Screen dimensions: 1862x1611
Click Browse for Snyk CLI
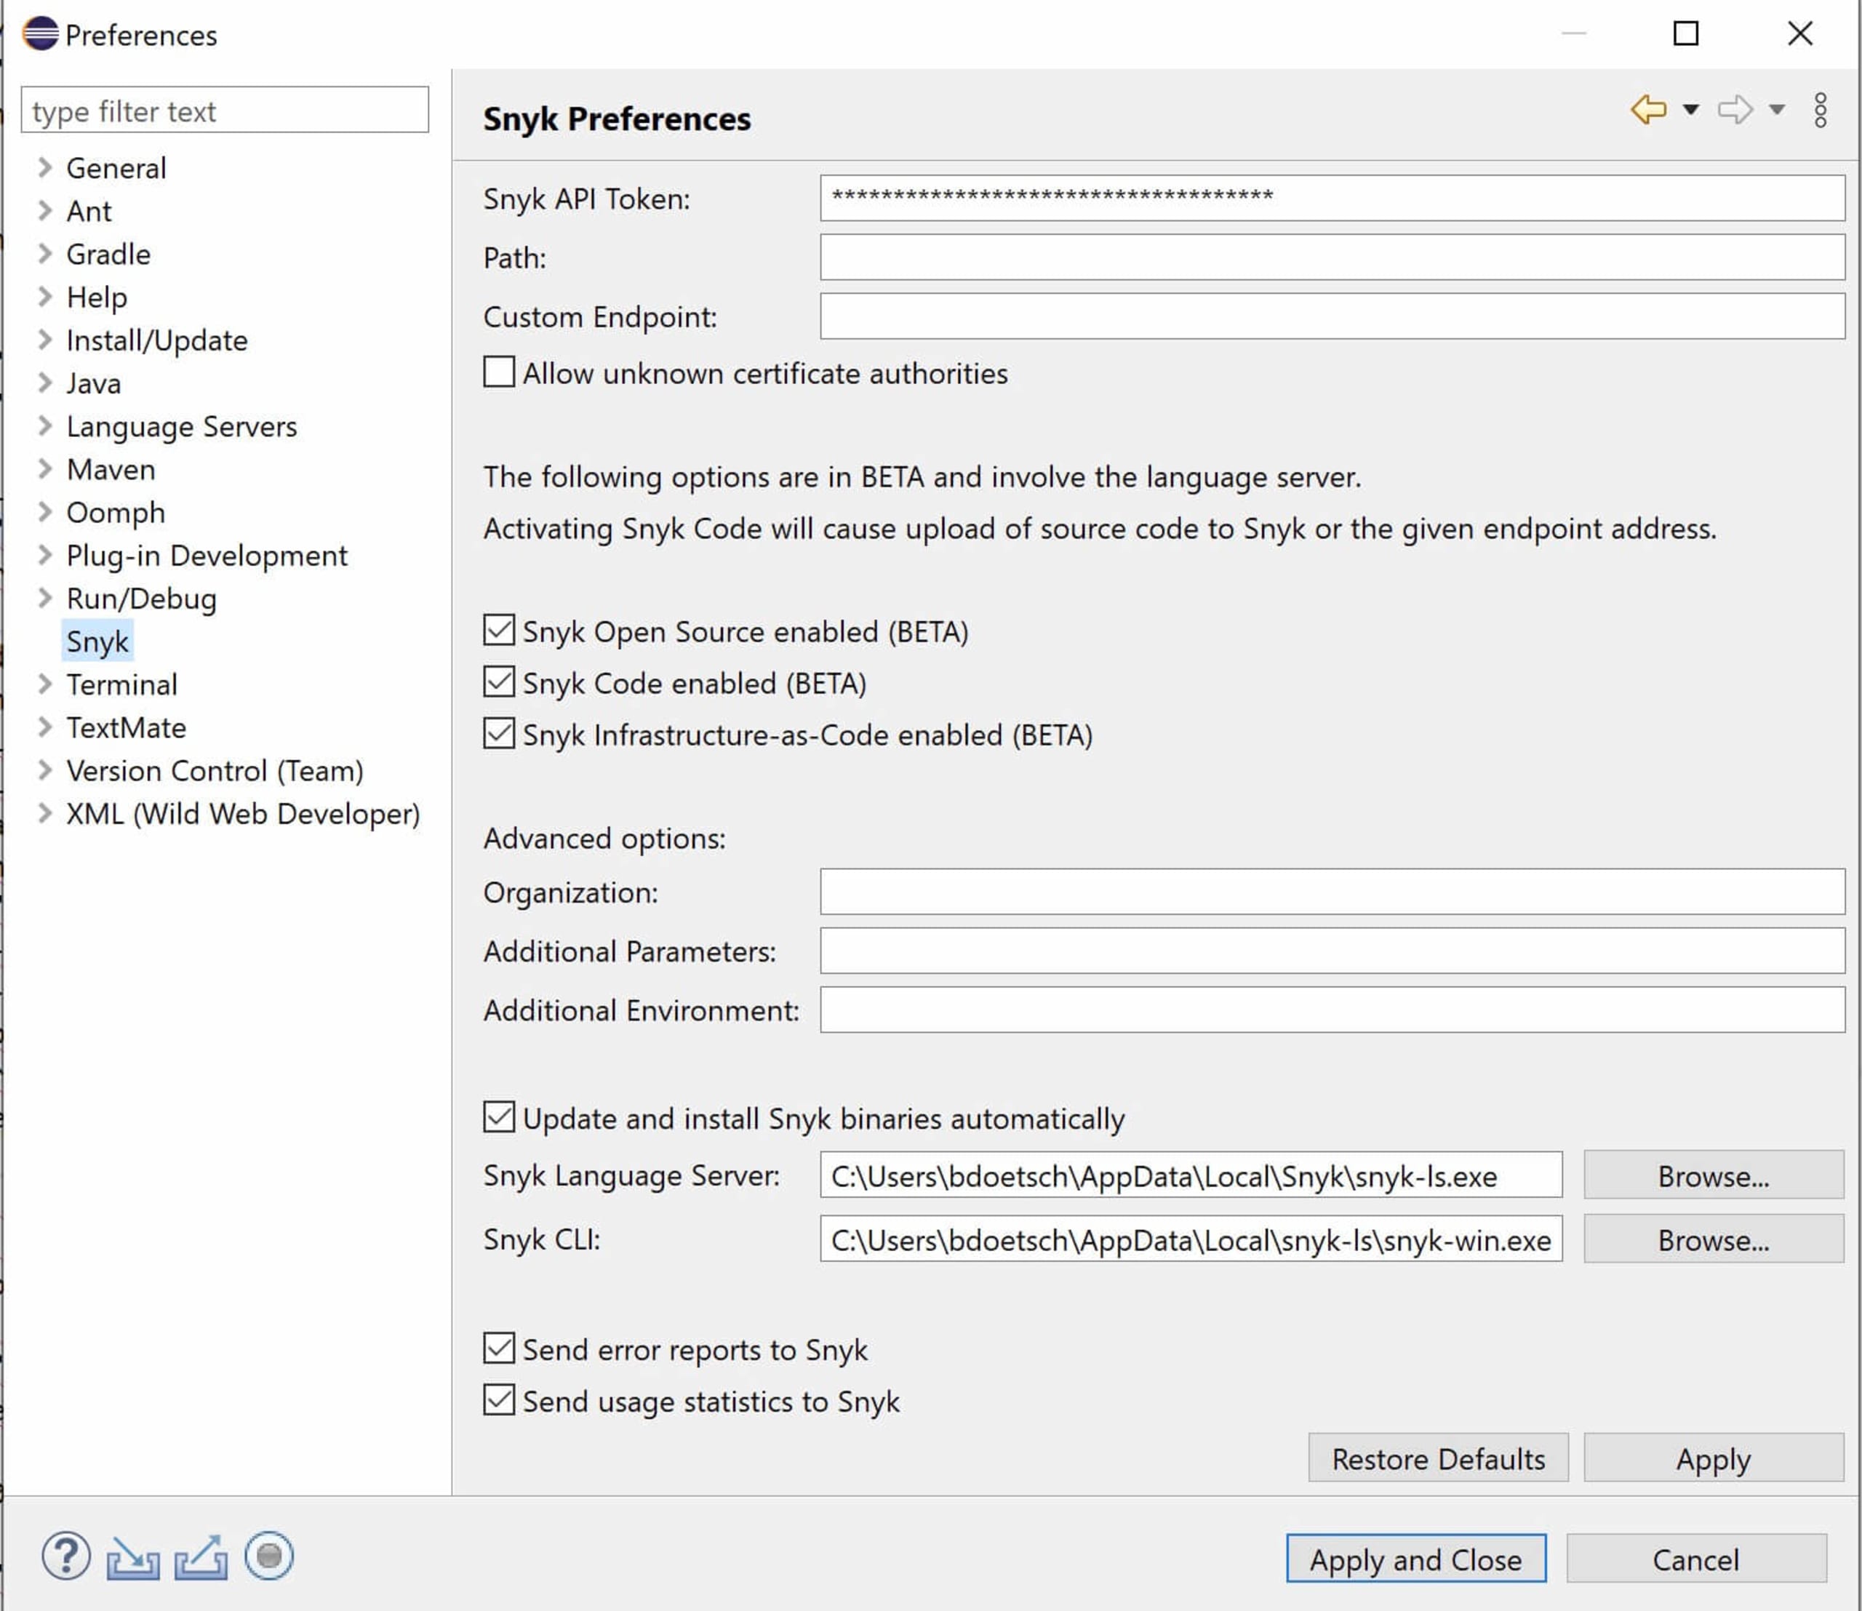tap(1713, 1239)
